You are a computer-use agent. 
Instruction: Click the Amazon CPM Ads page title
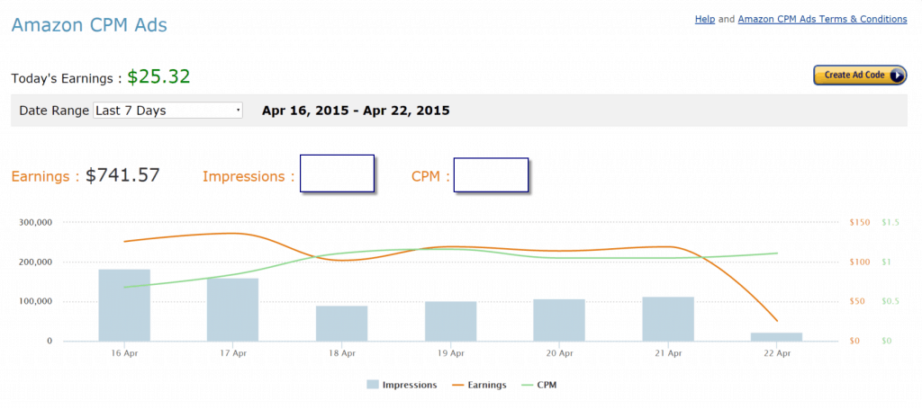point(89,25)
